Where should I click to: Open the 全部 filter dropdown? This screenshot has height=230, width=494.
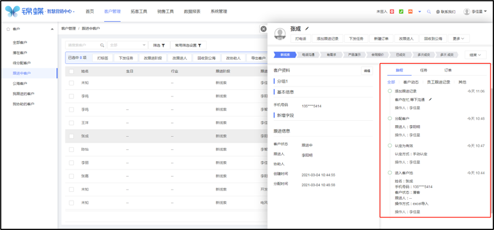pyautogui.click(x=127, y=45)
